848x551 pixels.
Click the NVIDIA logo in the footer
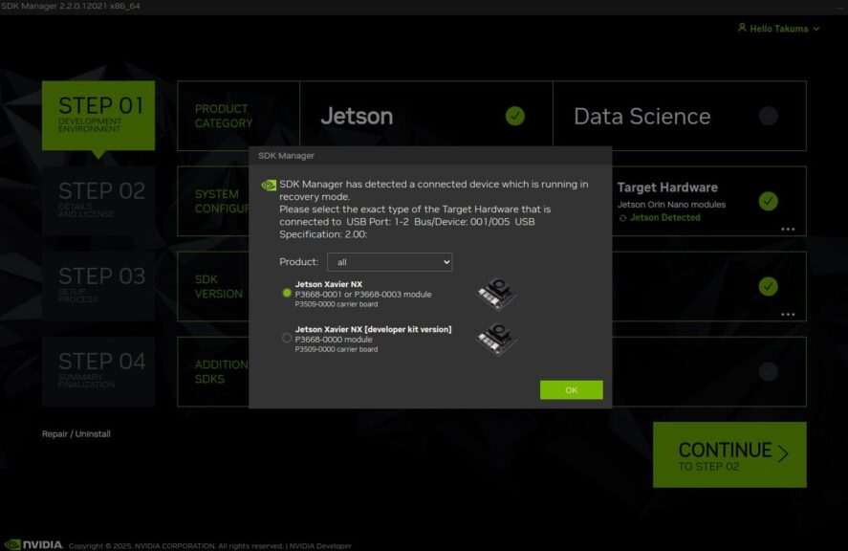tap(33, 544)
